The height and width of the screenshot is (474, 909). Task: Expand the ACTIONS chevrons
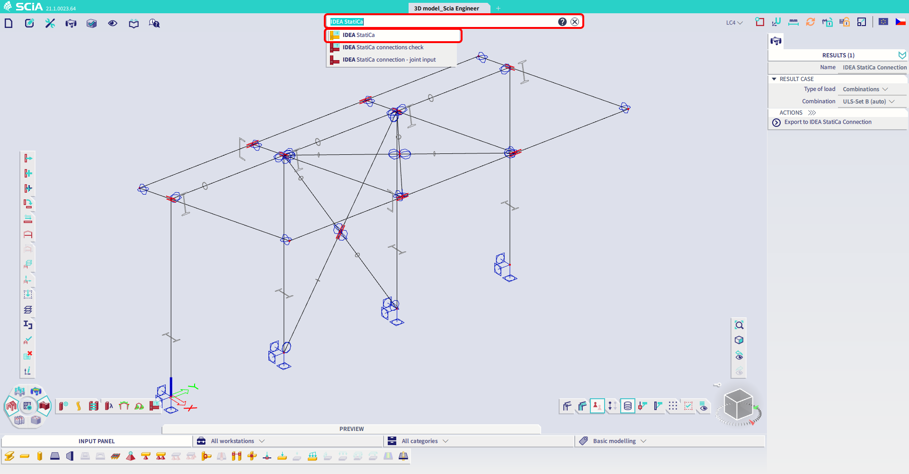click(x=812, y=113)
